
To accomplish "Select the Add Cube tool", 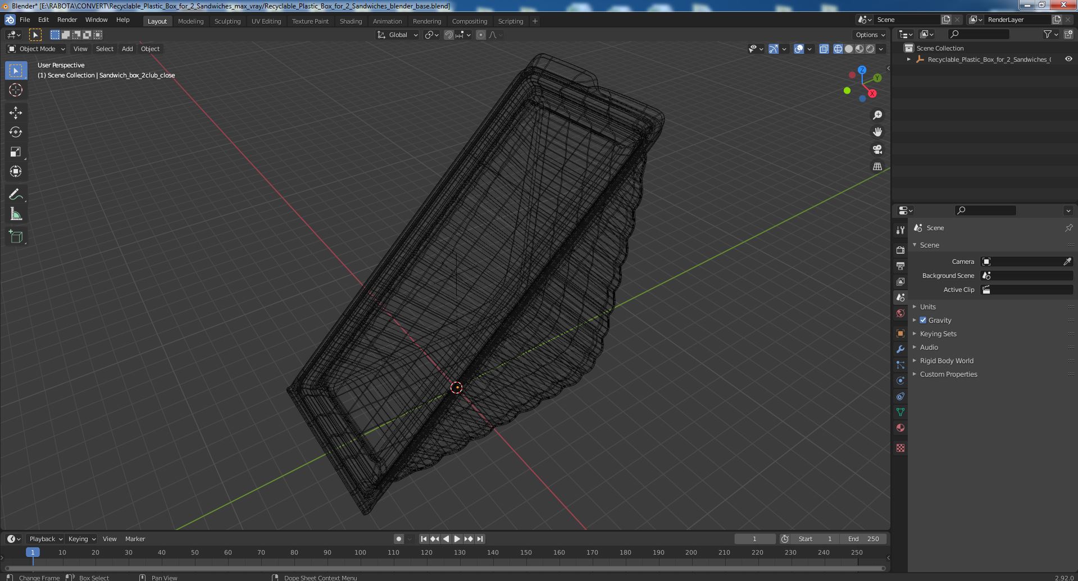I will click(16, 237).
